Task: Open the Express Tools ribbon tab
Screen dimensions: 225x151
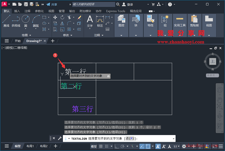Action: pyautogui.click(x=116, y=11)
